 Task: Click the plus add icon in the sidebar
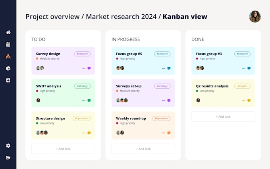(8, 80)
